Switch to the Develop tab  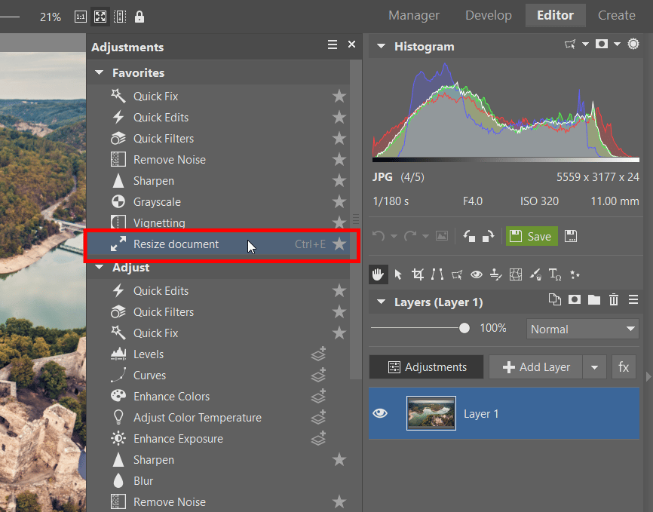pos(489,15)
